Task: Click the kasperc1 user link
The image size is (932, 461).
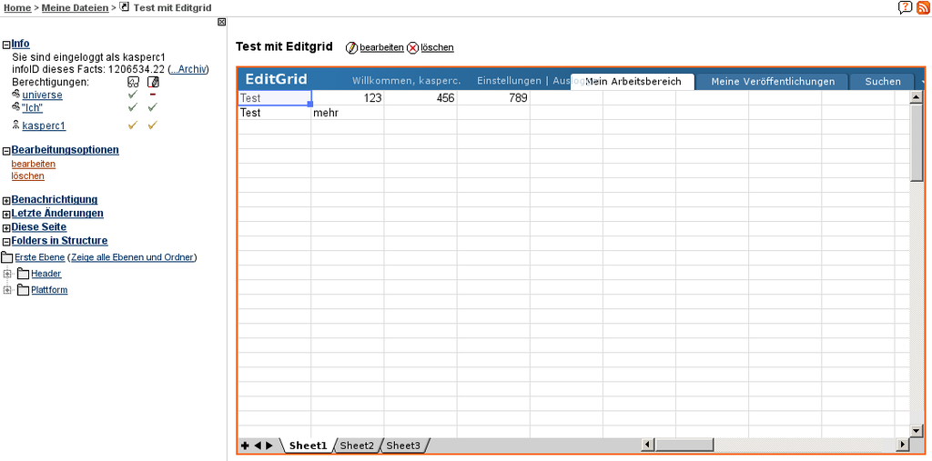Action: (44, 125)
